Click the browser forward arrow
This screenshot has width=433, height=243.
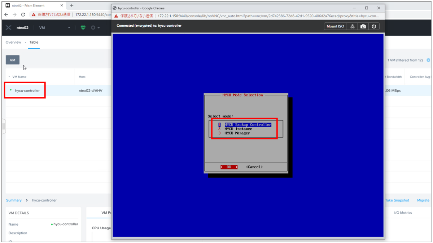[14, 15]
